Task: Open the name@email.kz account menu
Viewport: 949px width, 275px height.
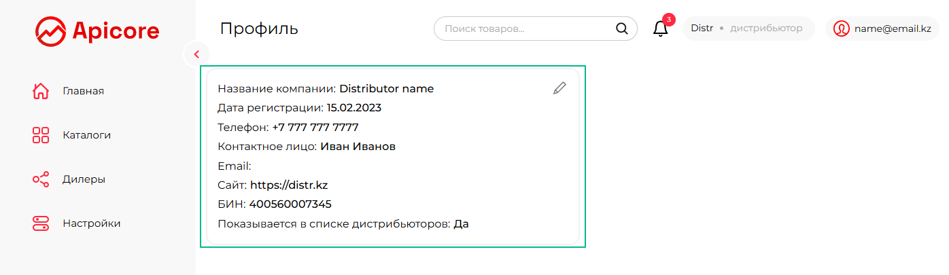Action: [x=882, y=29]
